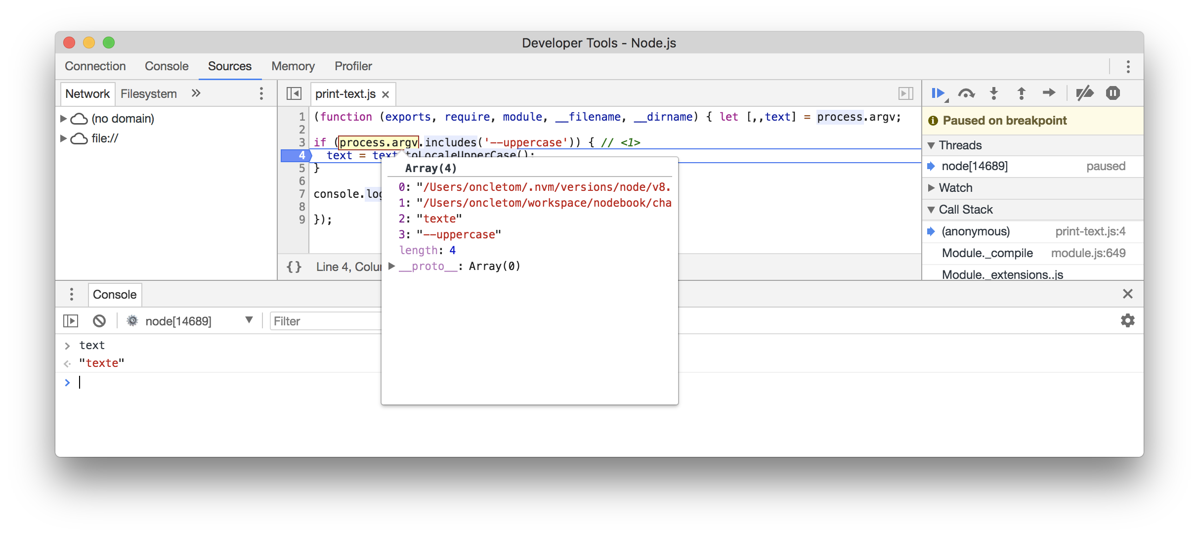Open console settings via gear icon
The image size is (1199, 536).
click(x=1127, y=320)
